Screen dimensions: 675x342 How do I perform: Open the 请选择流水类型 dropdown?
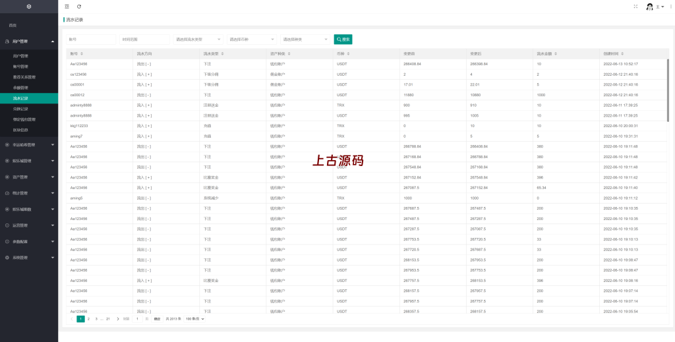(198, 39)
